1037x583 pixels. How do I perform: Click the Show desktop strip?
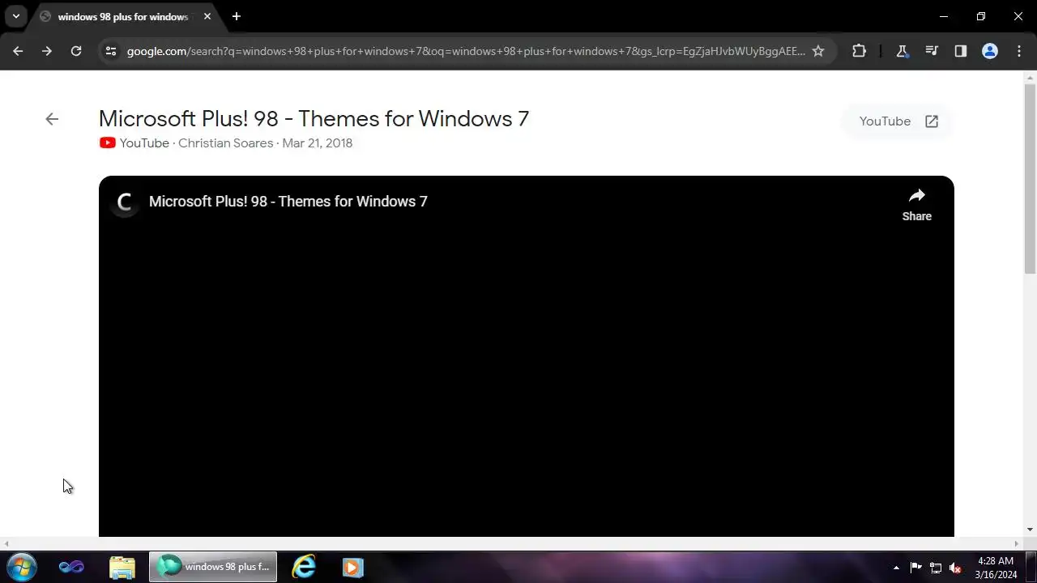tap(1031, 567)
